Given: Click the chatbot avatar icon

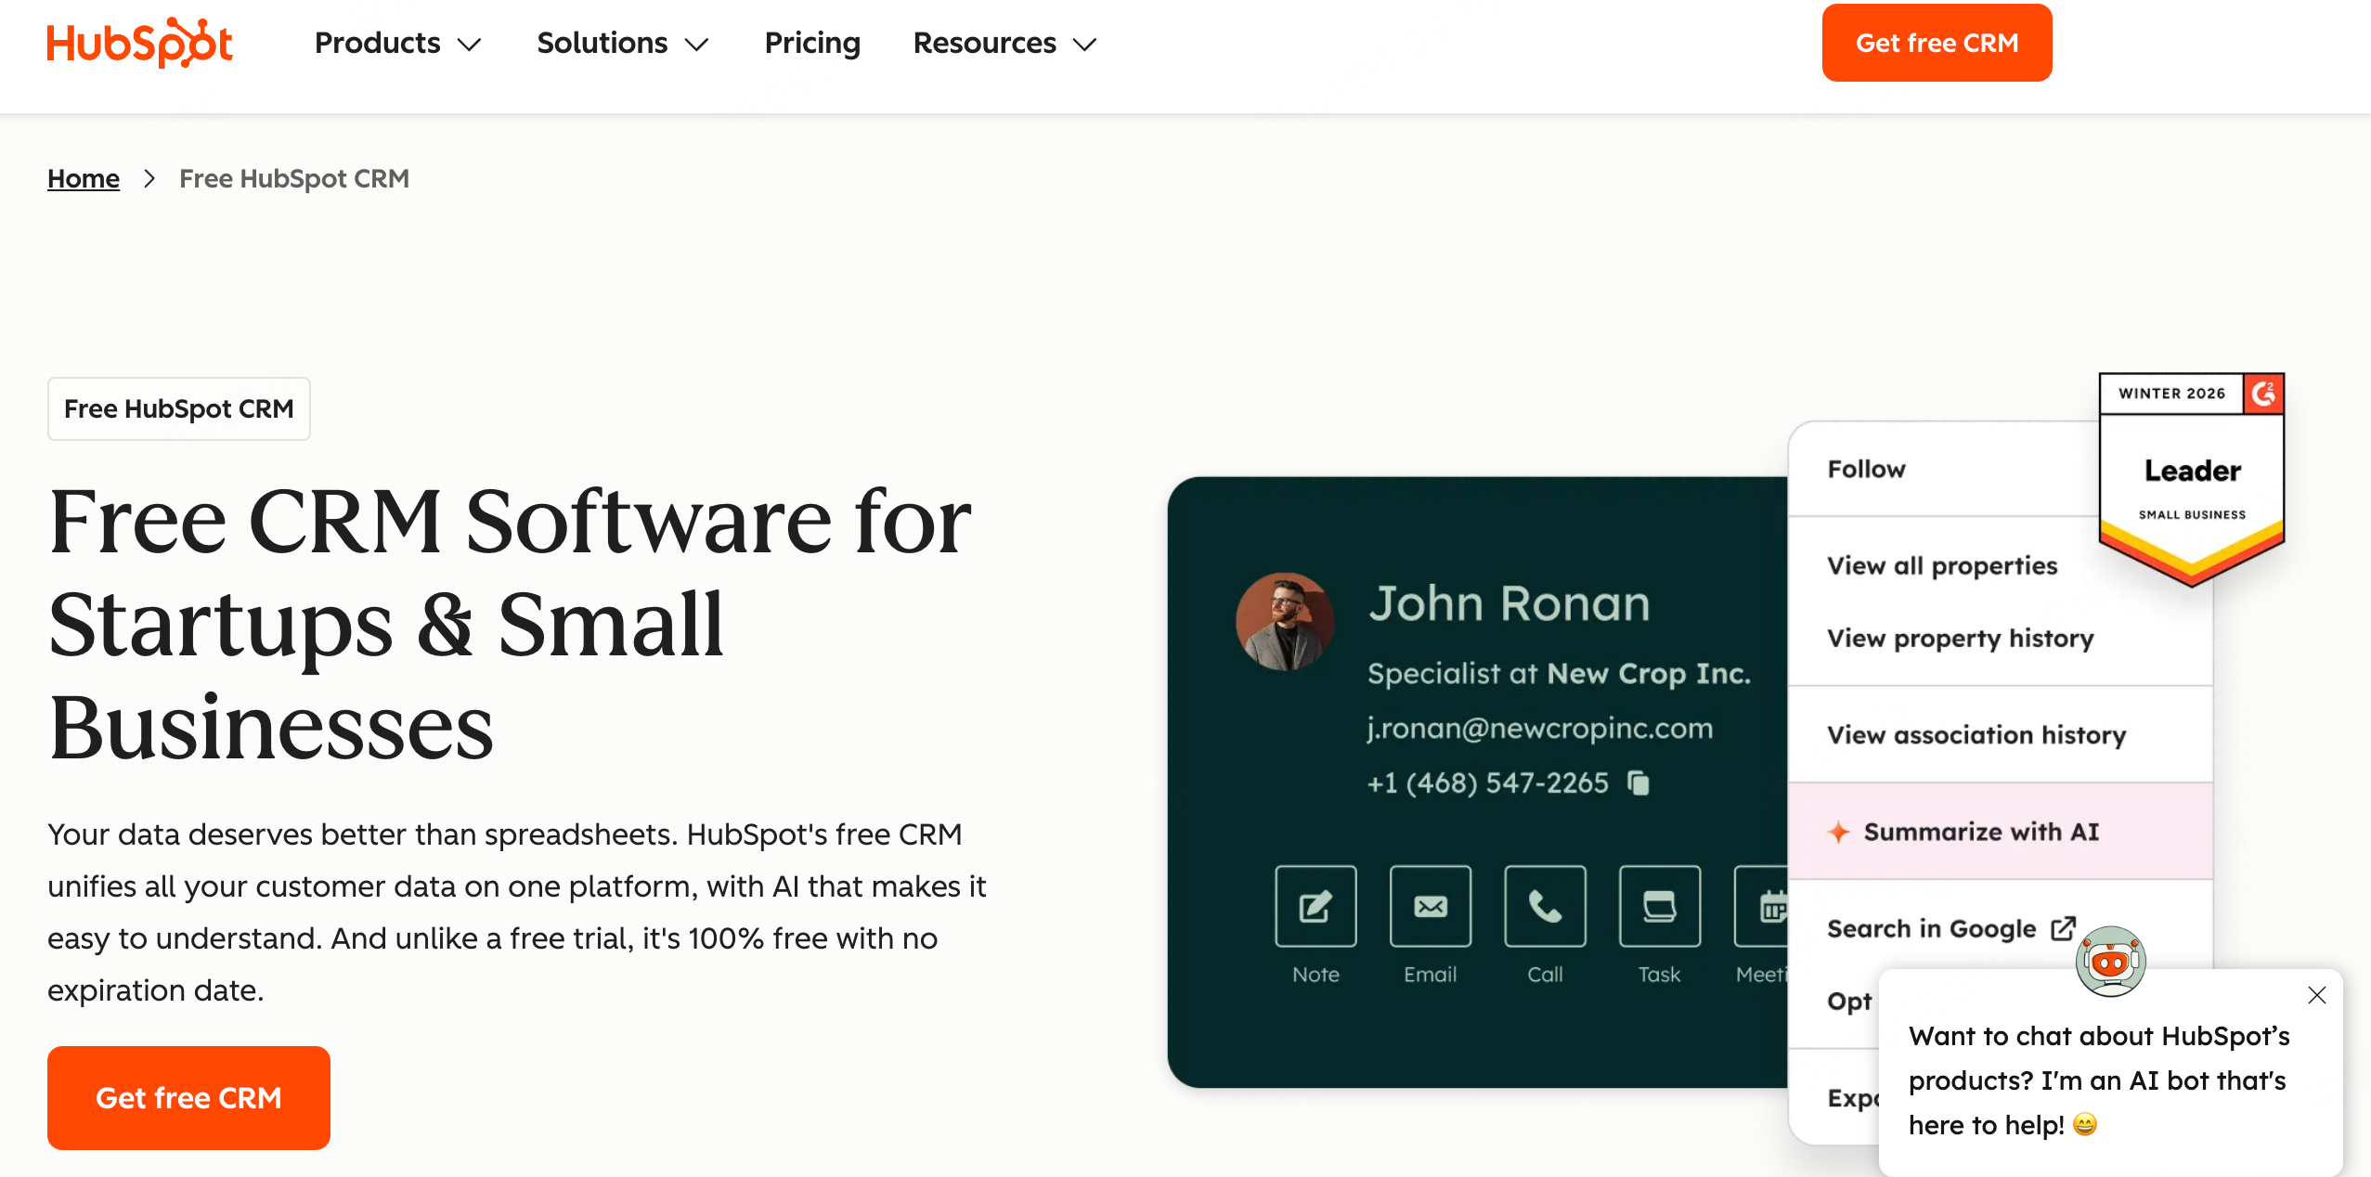Looking at the screenshot, I should coord(2110,961).
